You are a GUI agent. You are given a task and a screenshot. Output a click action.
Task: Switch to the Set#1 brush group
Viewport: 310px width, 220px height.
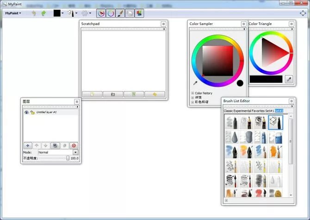point(269,111)
